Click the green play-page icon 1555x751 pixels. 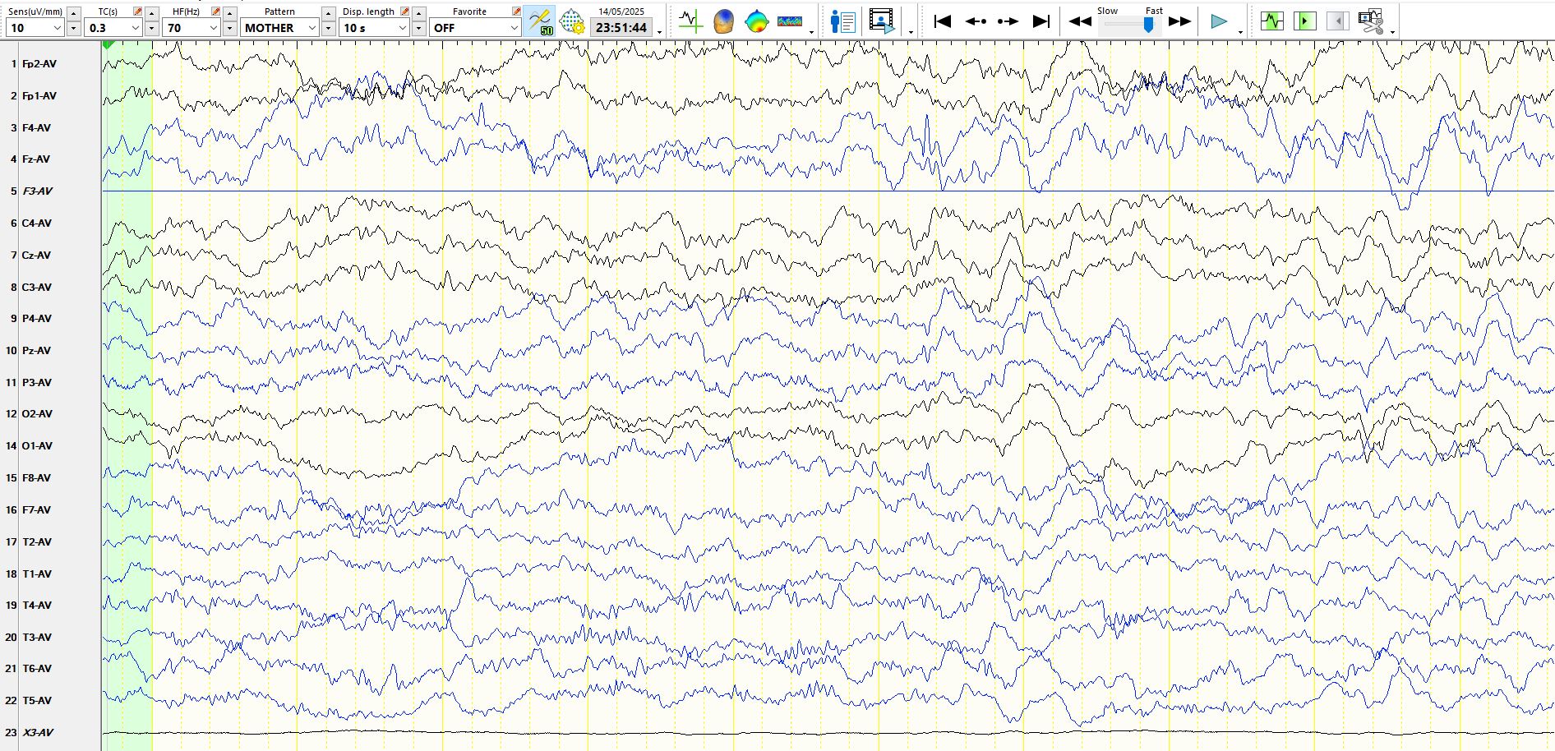[1305, 21]
